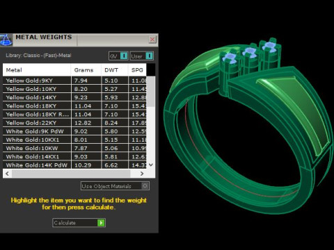334x250 pixels.
Task: Select the White Gold:14KX1 row
Action: [x=74, y=156]
